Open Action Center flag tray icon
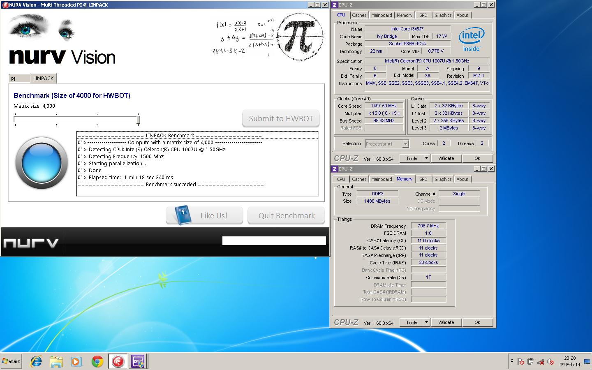Screen dimensions: 592x370 tap(521, 362)
